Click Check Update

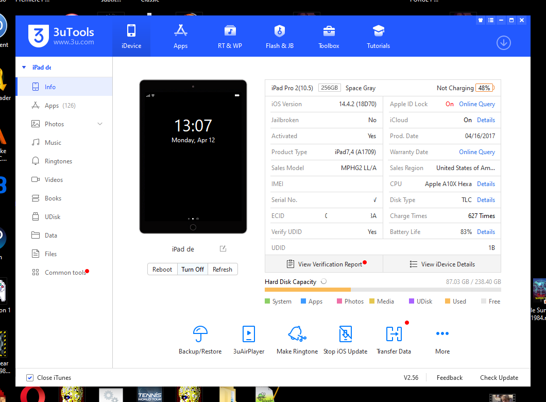coord(499,378)
